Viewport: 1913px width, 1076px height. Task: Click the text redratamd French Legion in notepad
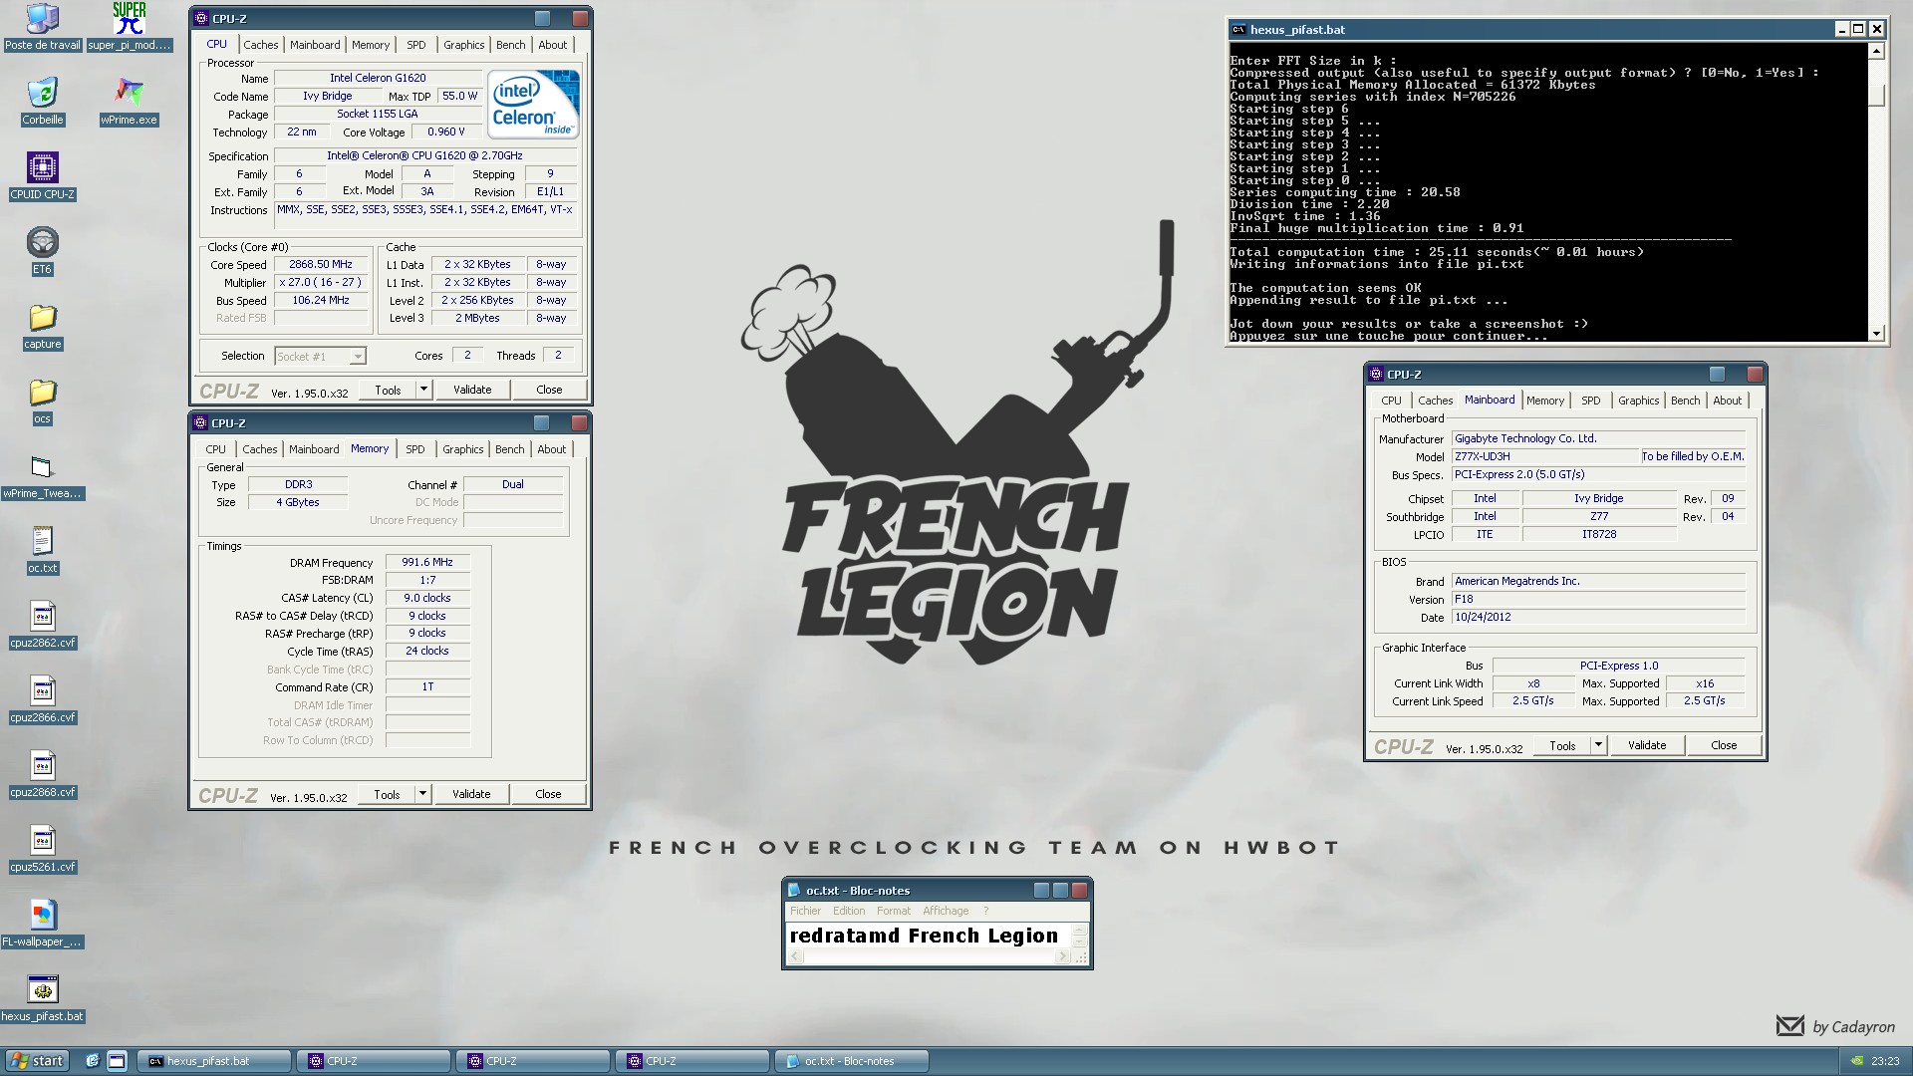pos(924,936)
